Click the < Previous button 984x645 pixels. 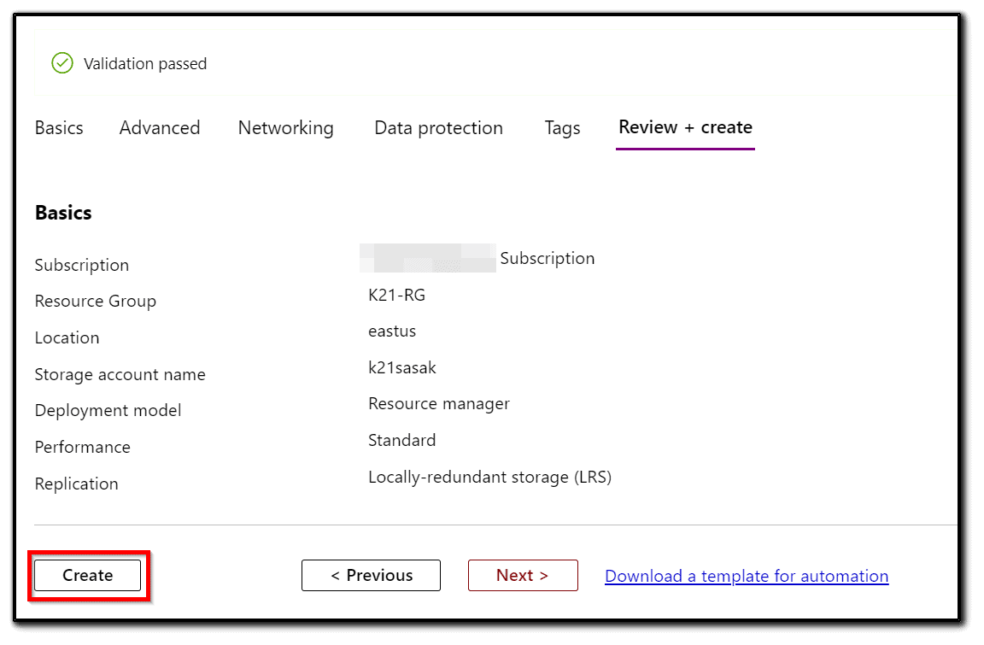371,576
